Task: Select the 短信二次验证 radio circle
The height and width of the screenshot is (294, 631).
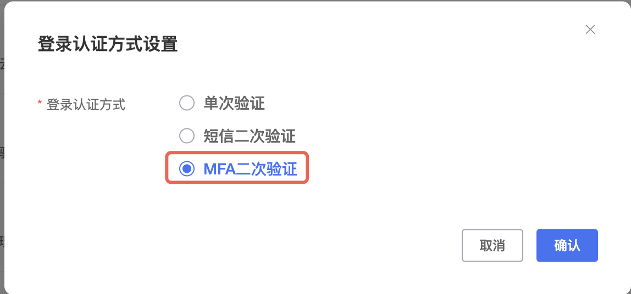Action: [187, 135]
